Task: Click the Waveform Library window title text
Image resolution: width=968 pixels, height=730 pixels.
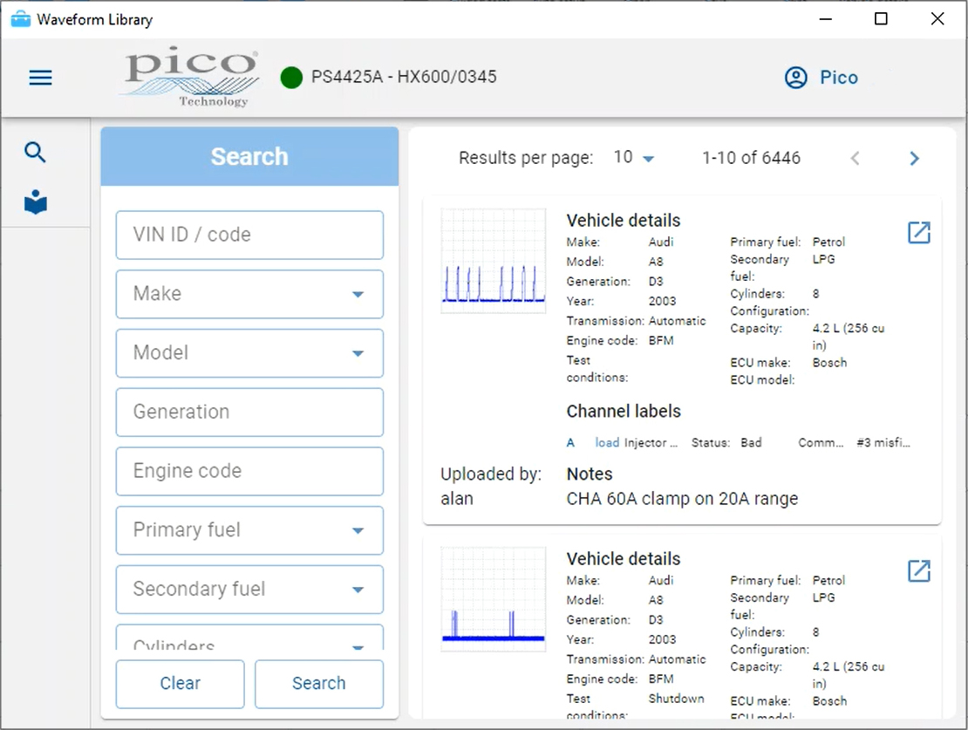Action: pos(94,20)
